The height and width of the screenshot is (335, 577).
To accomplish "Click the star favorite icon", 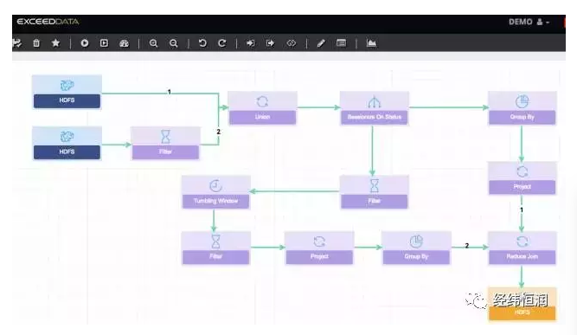I will click(x=55, y=43).
